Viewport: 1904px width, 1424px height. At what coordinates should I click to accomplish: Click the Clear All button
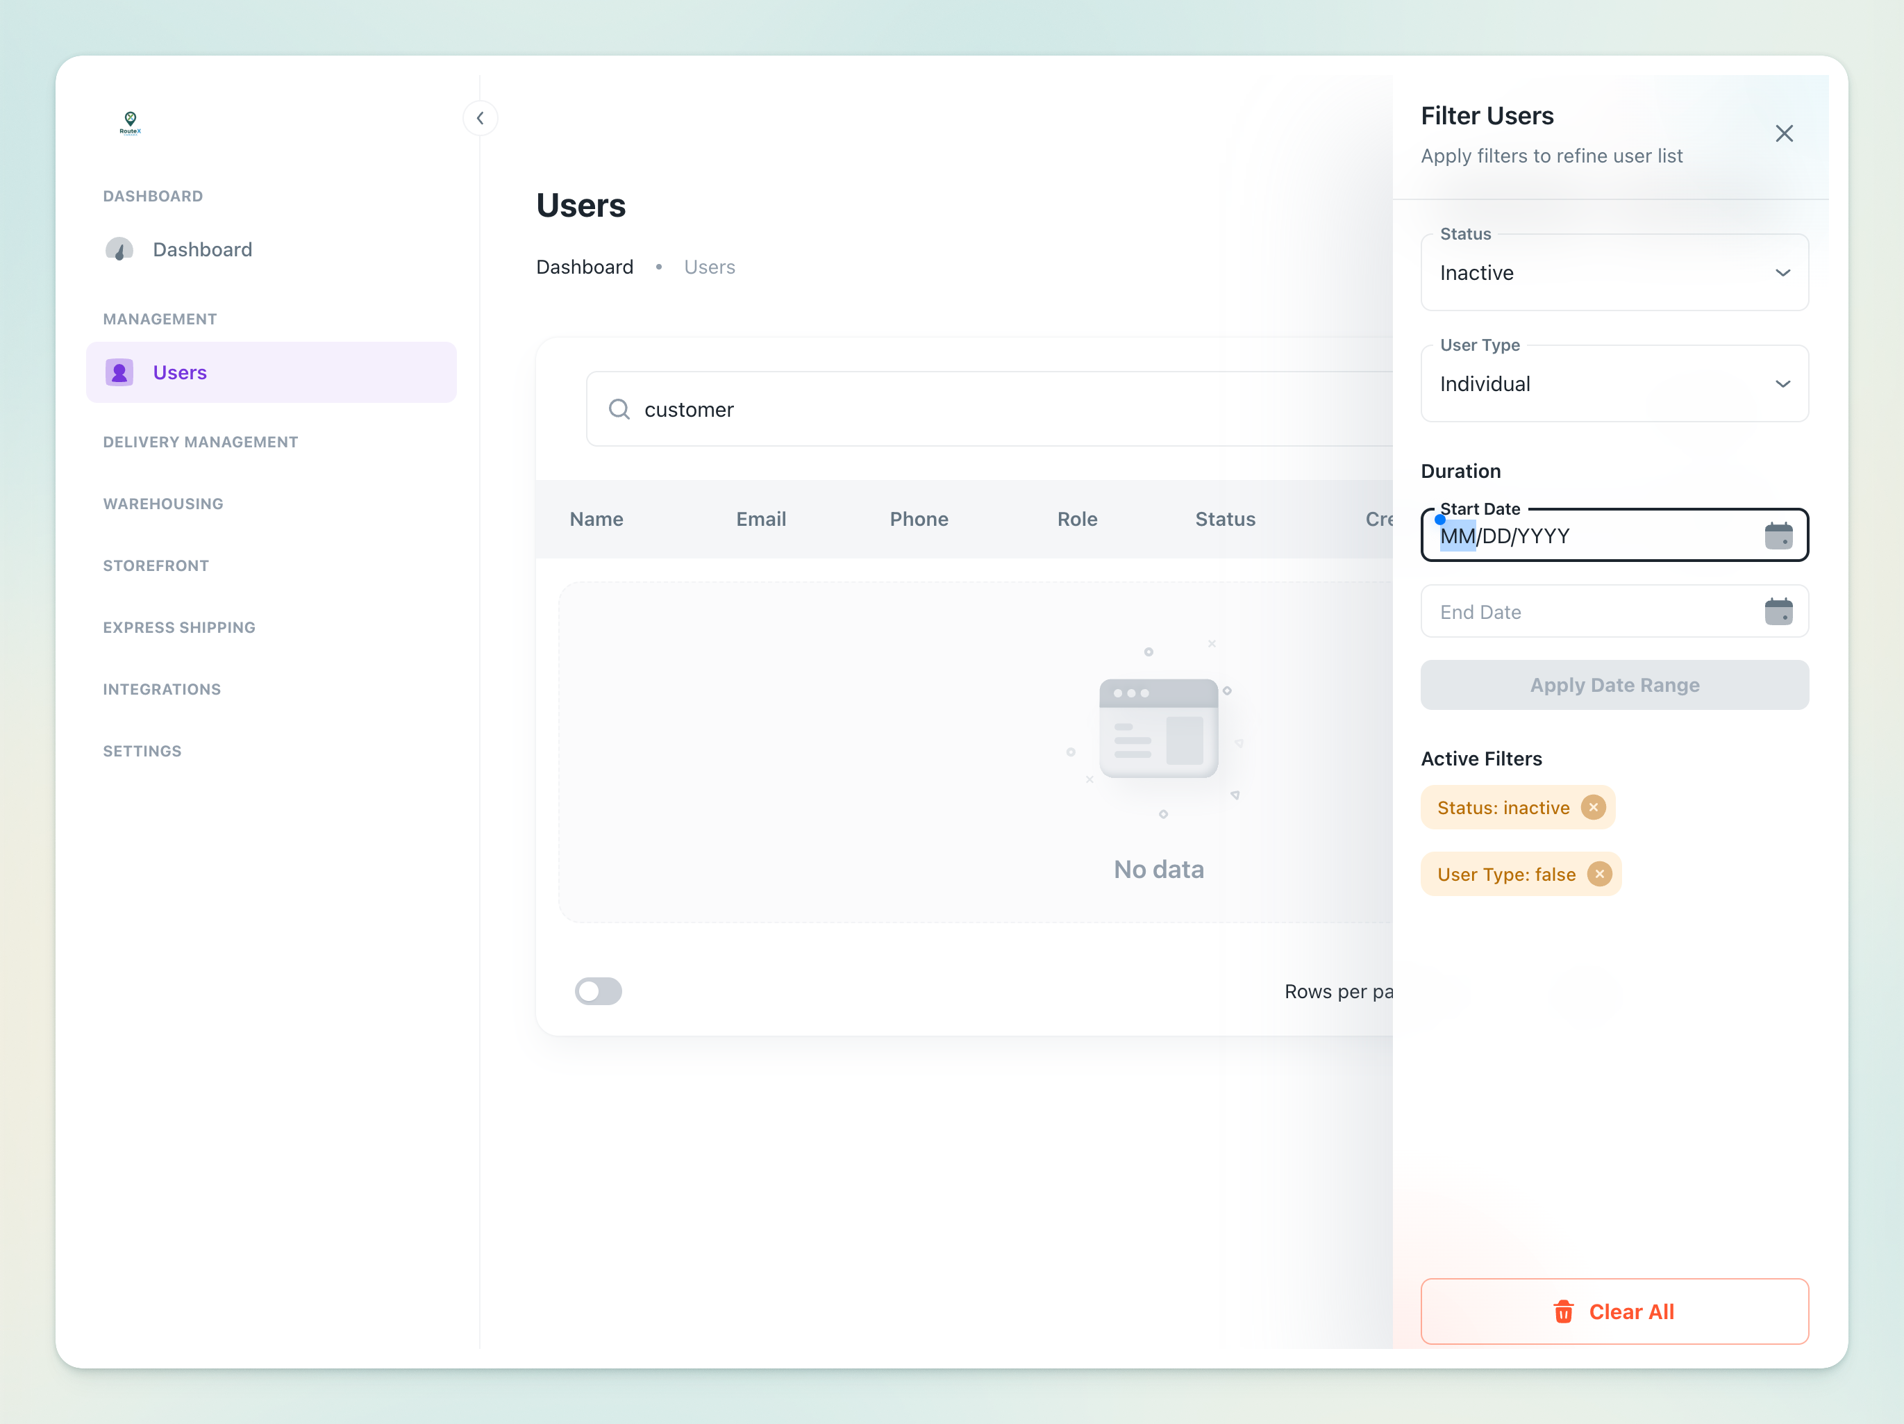tap(1614, 1311)
